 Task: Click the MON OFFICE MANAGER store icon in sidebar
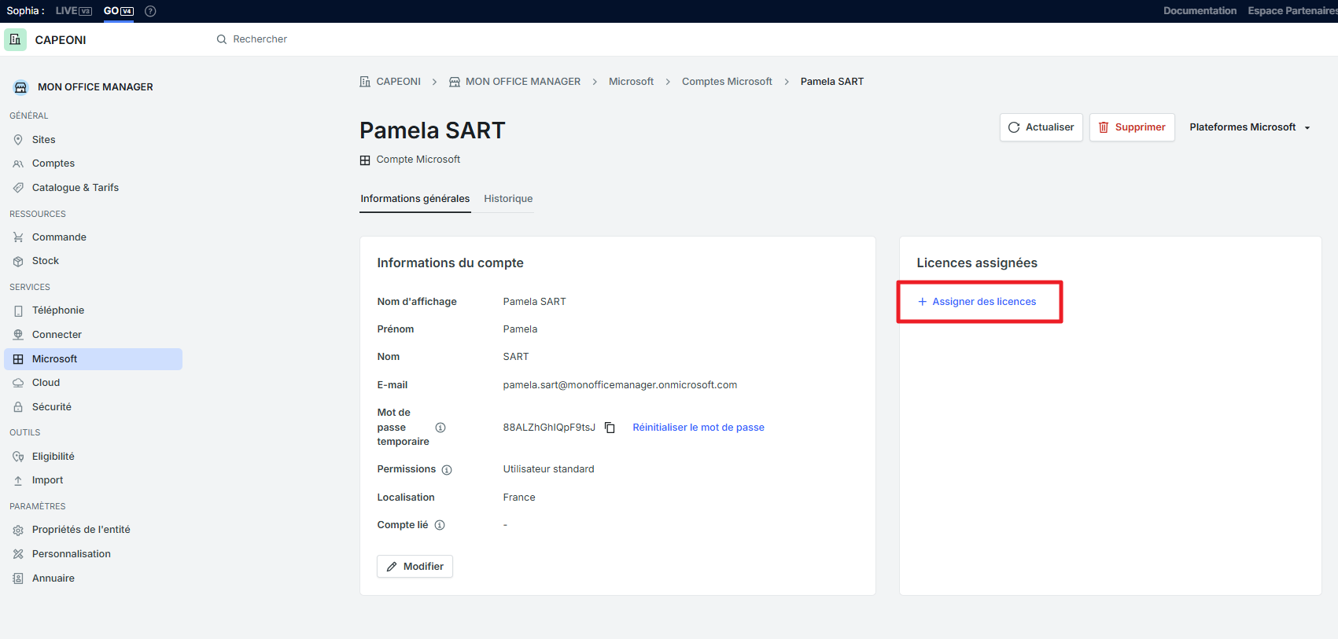20,87
